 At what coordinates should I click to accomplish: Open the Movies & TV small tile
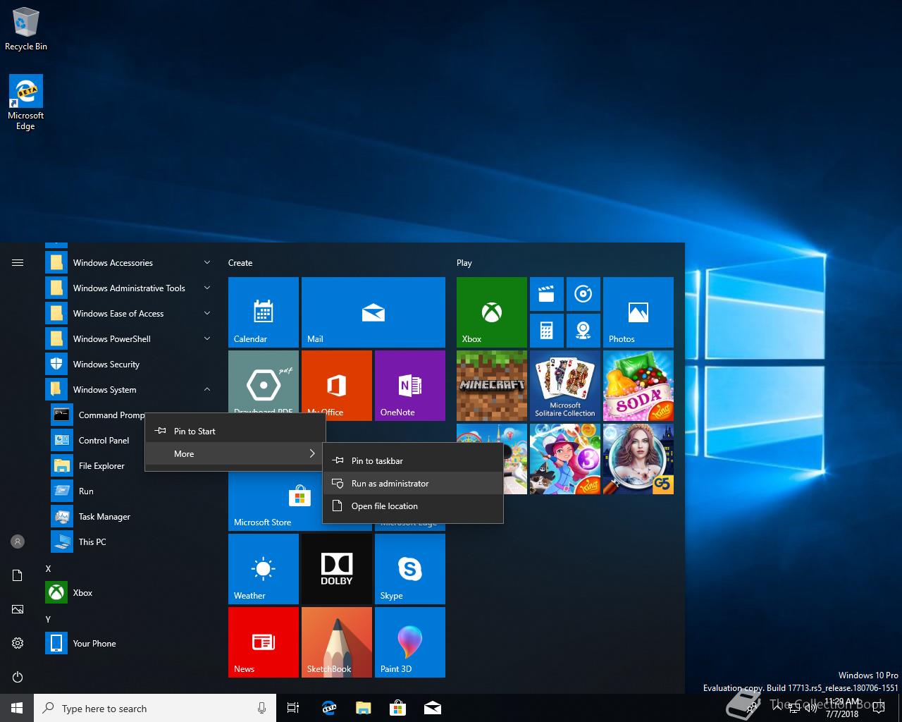coord(546,294)
